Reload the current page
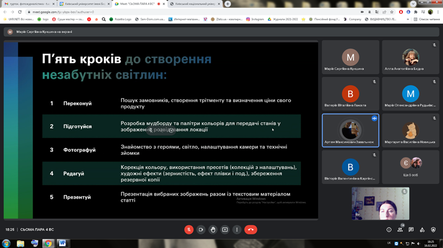This screenshot has width=443, height=248. (x=20, y=12)
